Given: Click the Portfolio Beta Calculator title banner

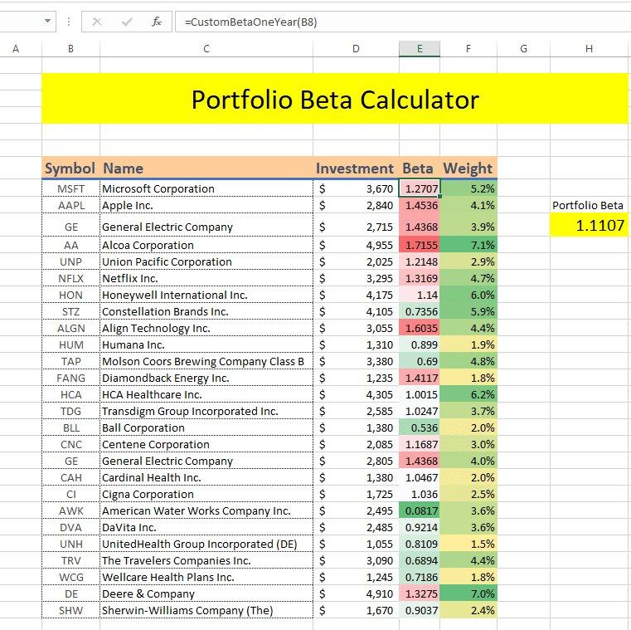Looking at the screenshot, I should (335, 100).
